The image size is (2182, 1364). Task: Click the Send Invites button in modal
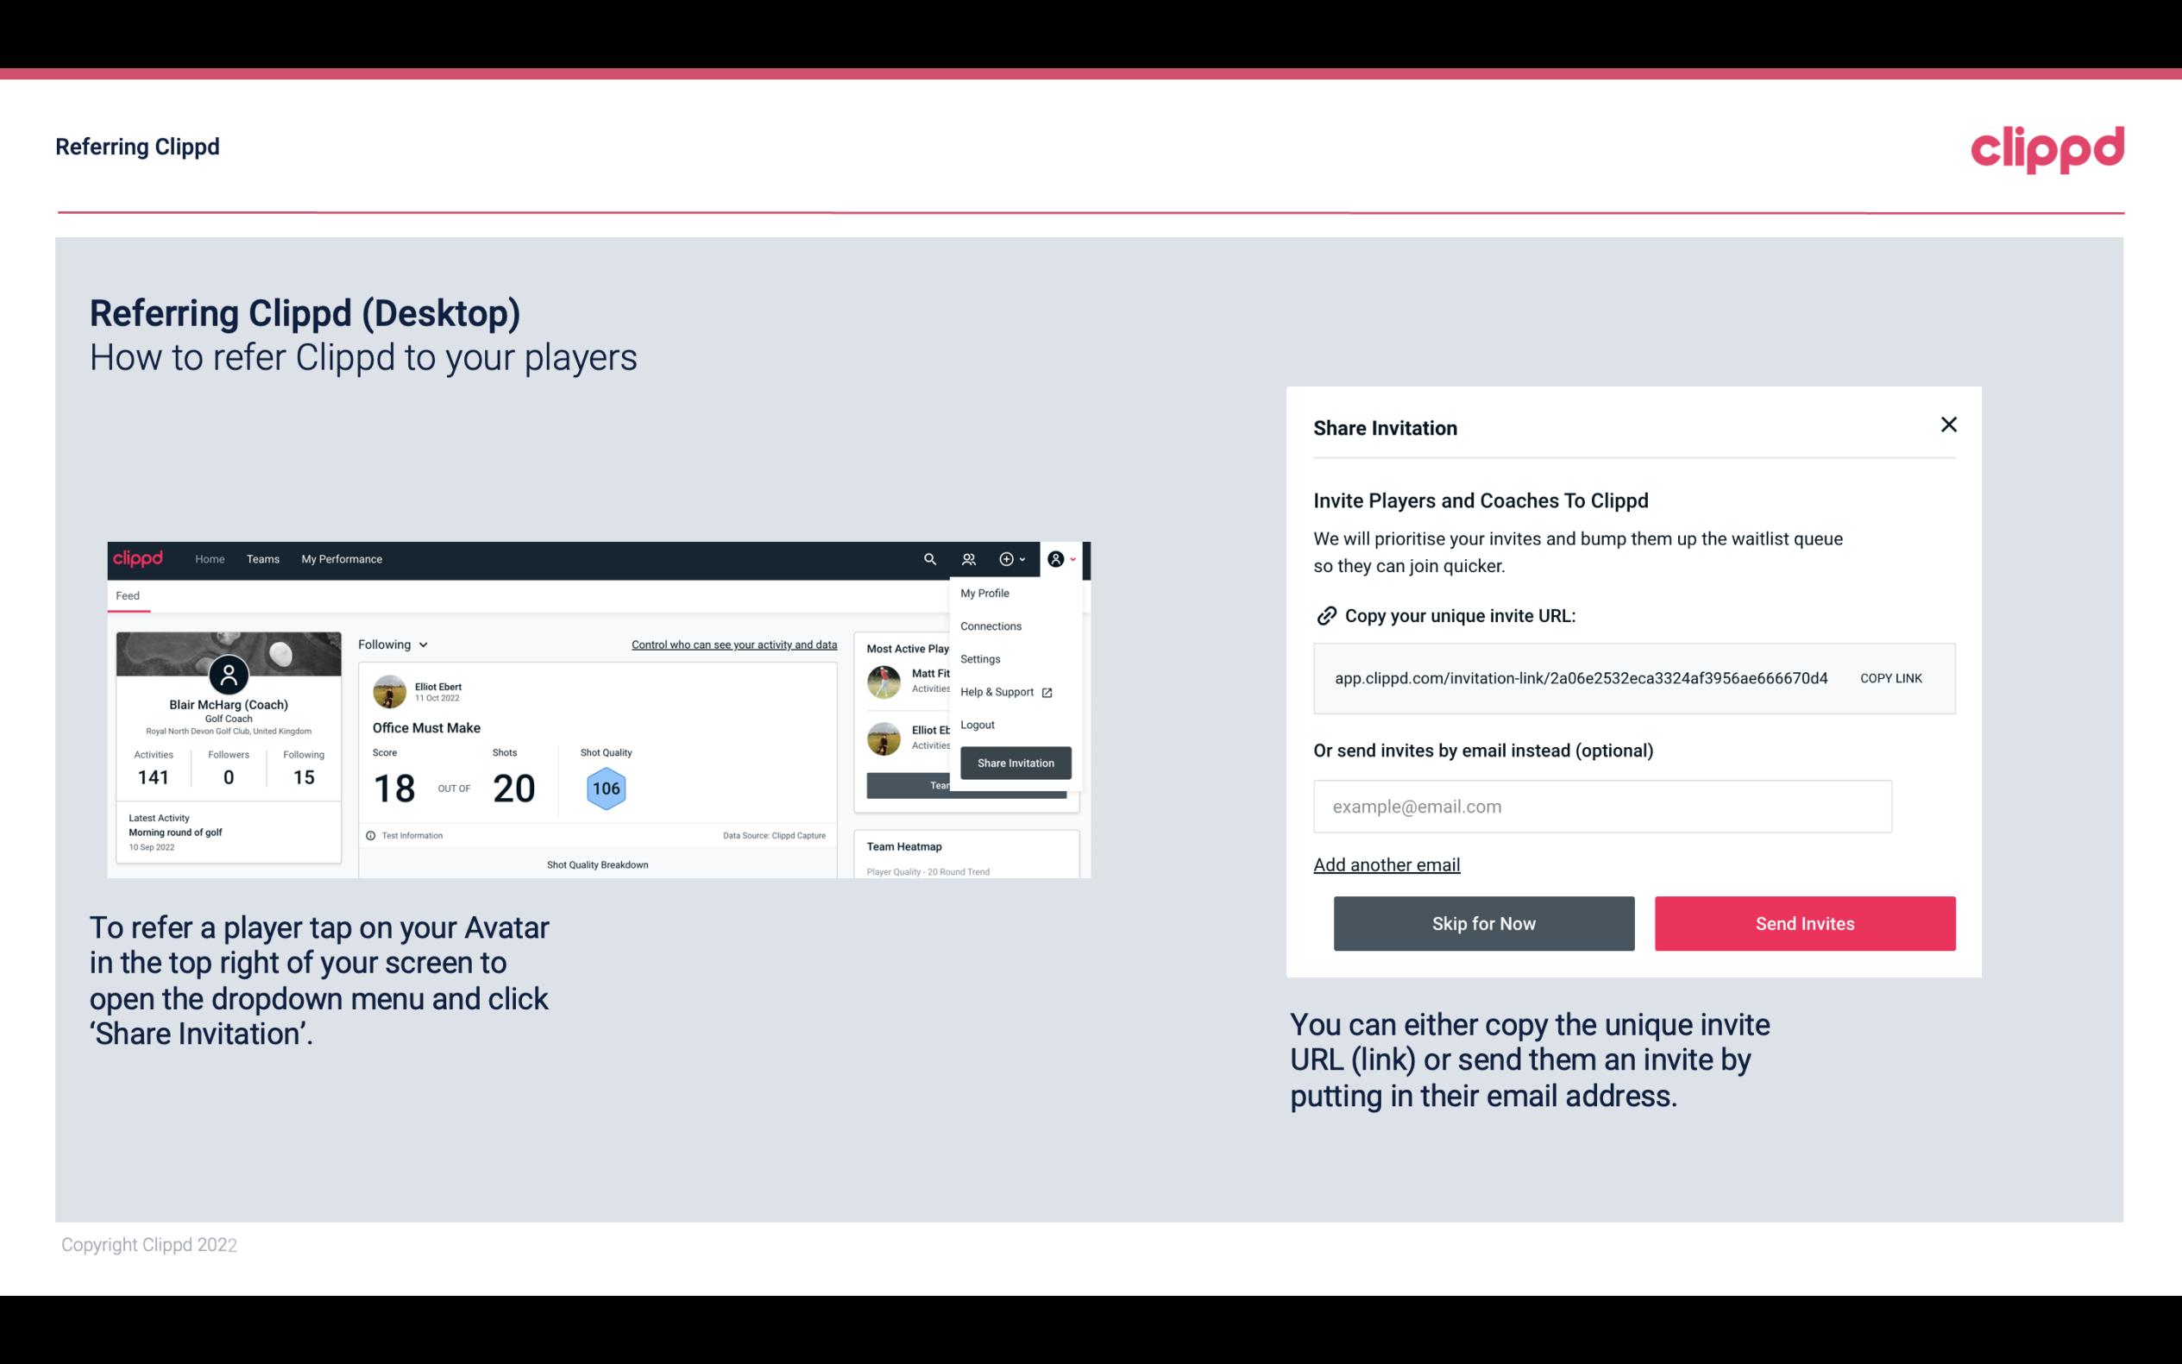(1805, 922)
